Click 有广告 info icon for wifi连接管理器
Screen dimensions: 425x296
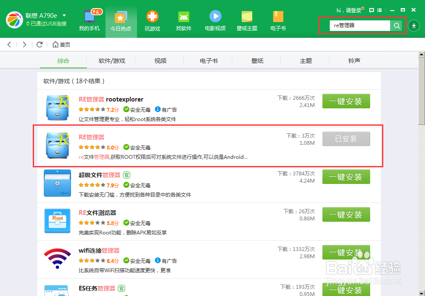click(x=157, y=261)
